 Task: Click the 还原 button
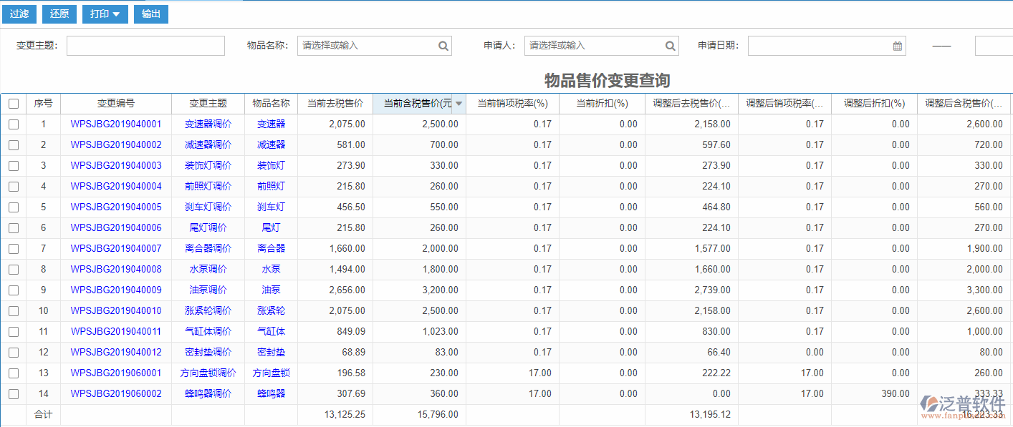point(59,14)
